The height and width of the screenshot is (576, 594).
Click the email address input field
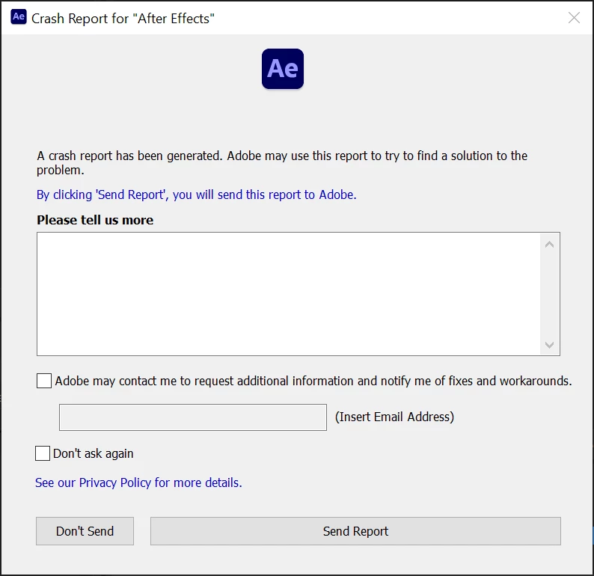coord(193,417)
